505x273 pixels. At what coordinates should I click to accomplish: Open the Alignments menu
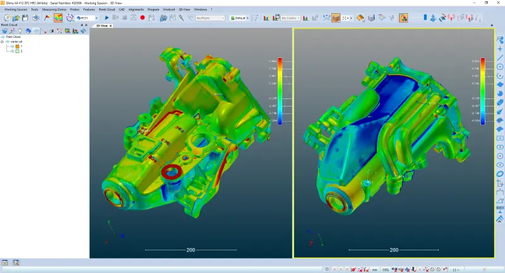(136, 10)
